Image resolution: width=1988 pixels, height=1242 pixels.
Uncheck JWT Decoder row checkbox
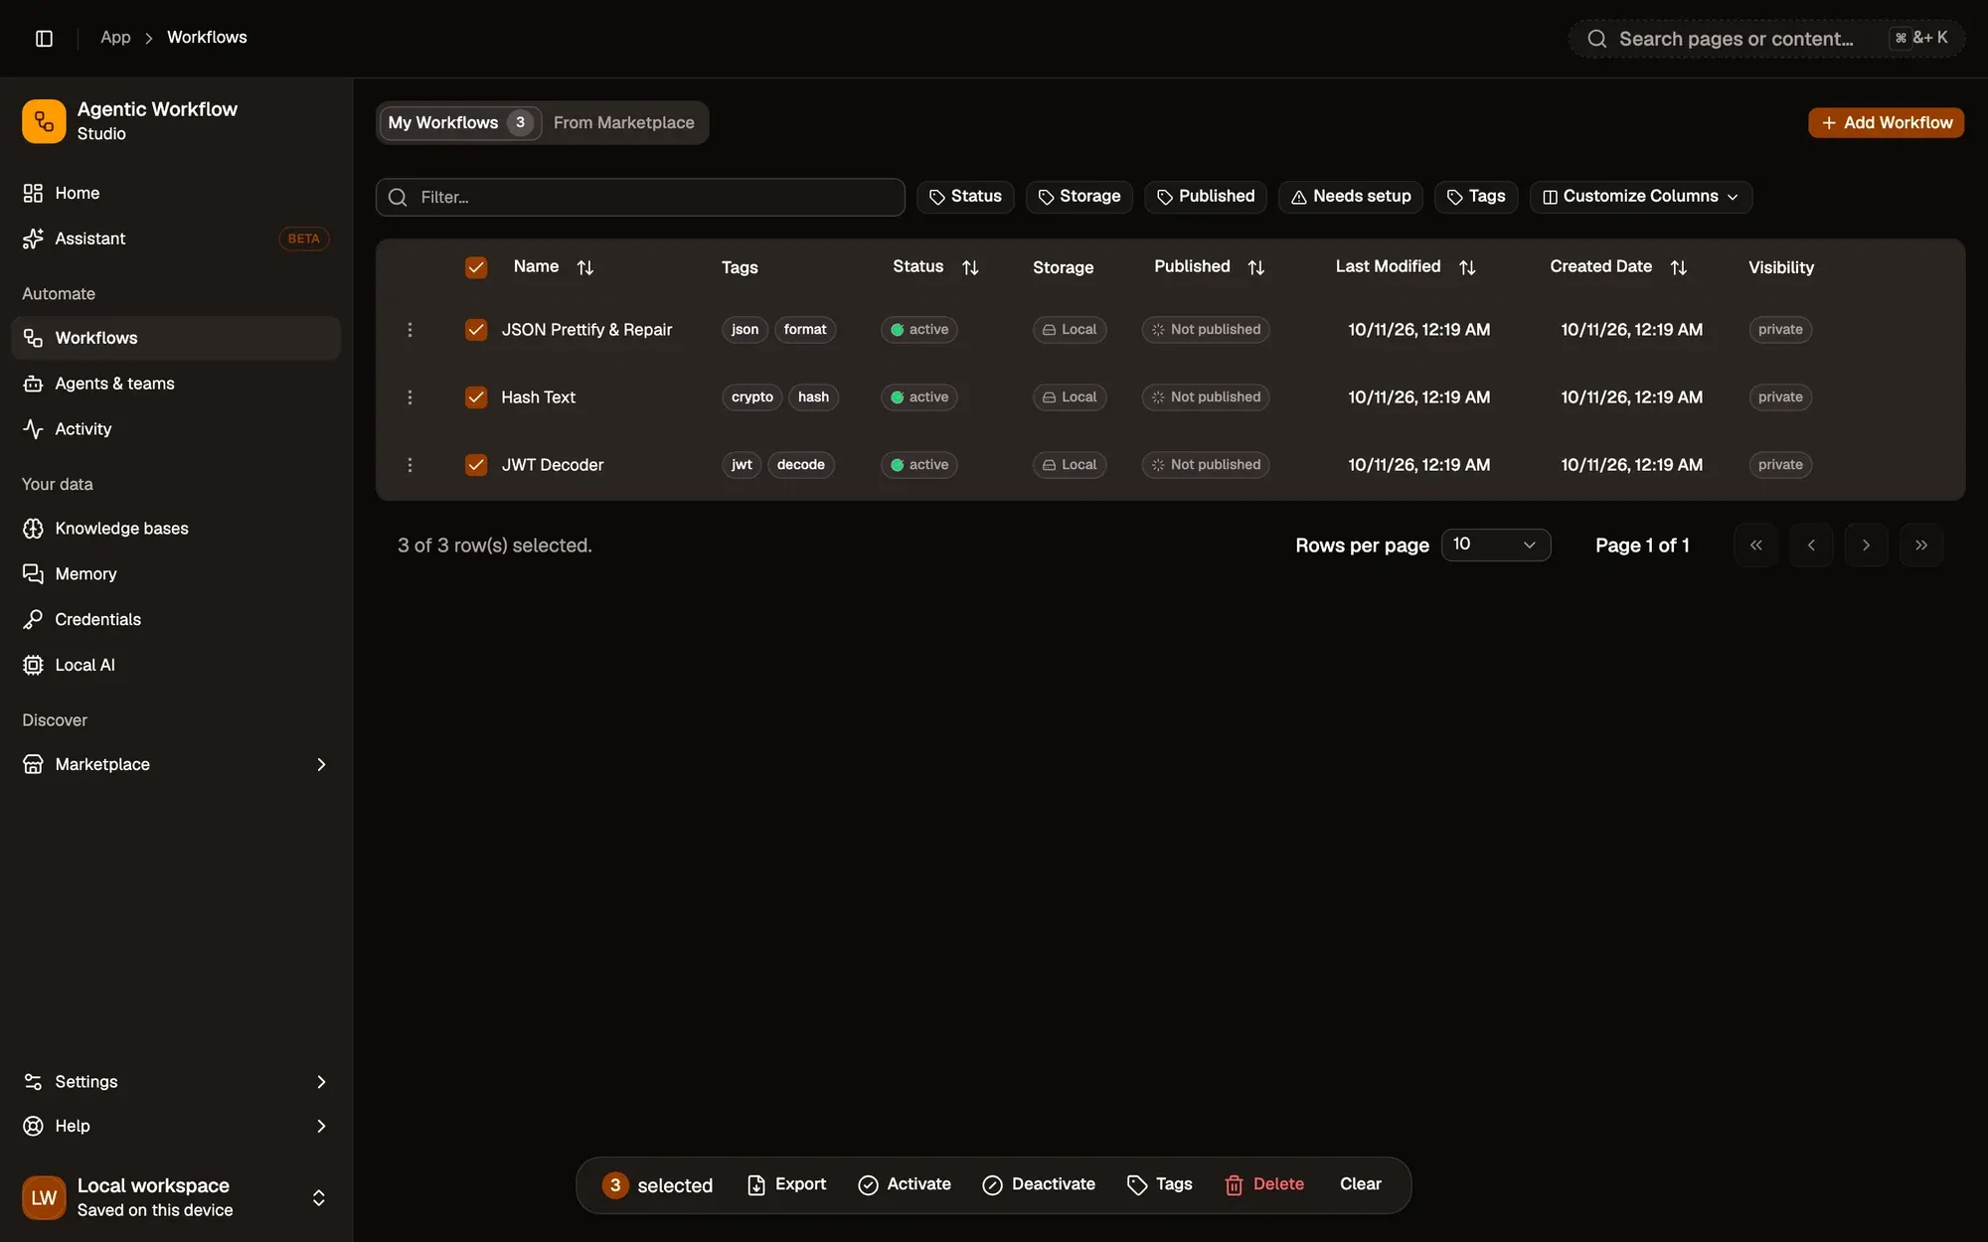(x=476, y=465)
